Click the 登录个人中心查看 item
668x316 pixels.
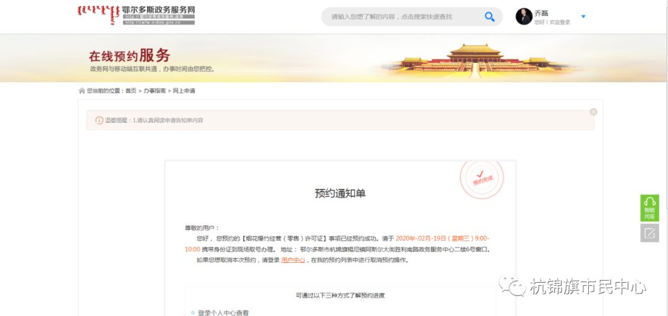coord(223,312)
